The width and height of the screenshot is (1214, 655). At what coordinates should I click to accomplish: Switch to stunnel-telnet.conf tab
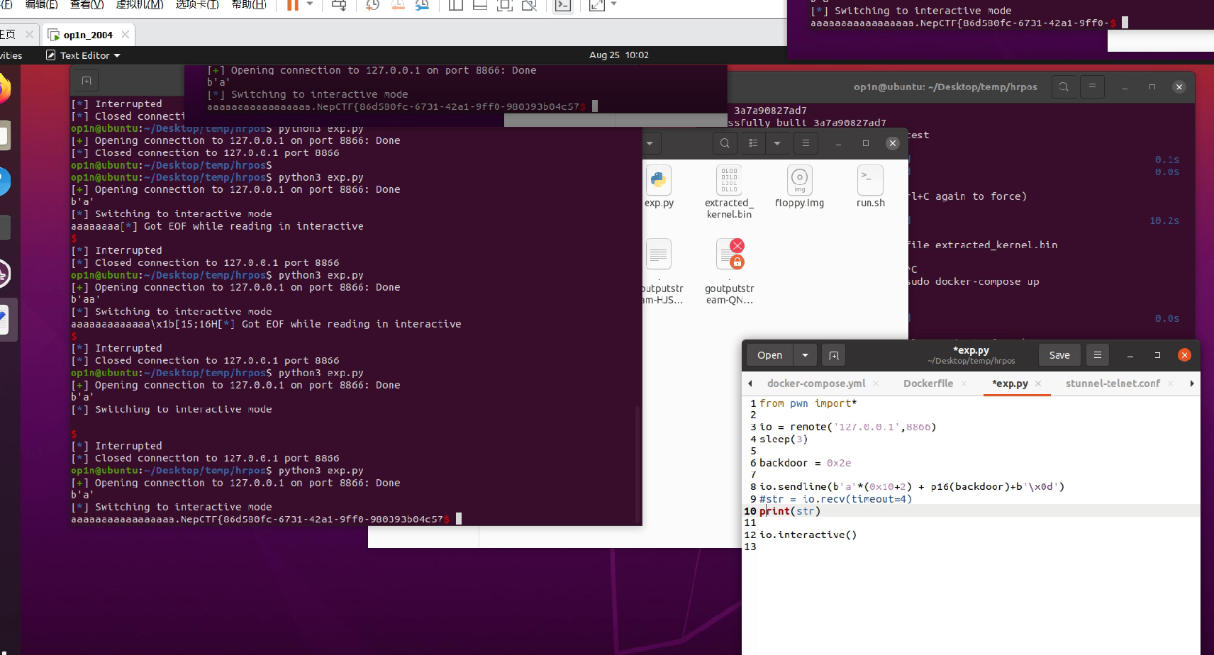tap(1113, 384)
